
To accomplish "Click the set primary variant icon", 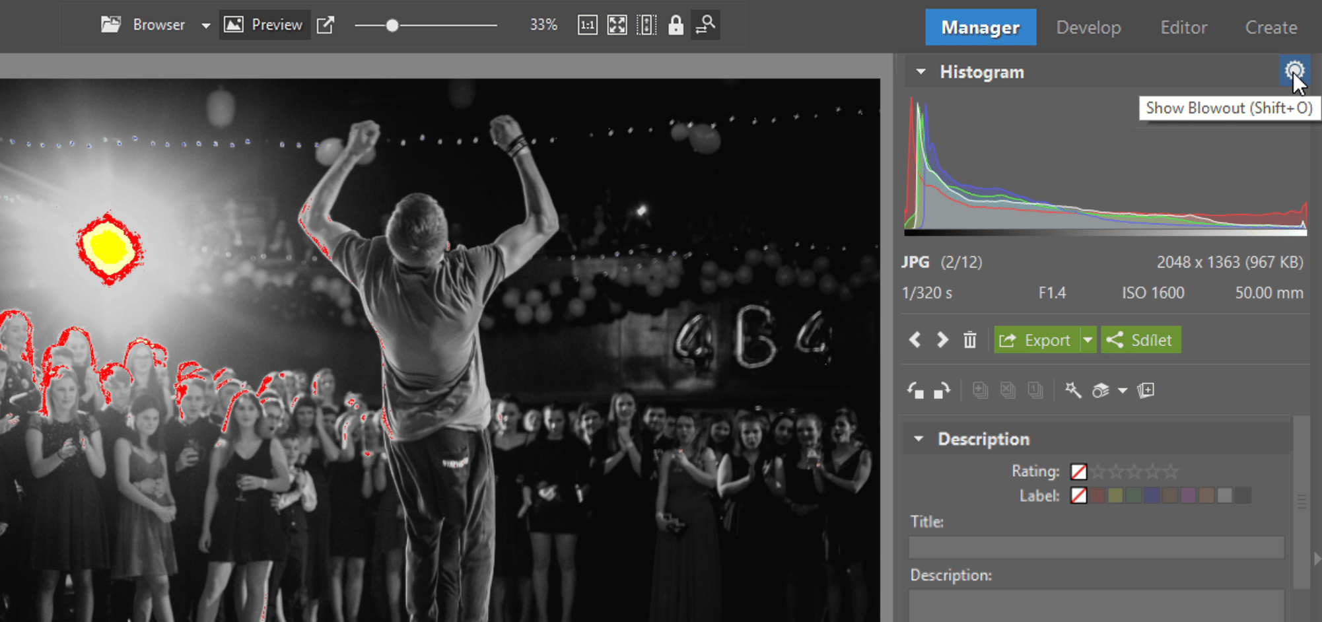I will pyautogui.click(x=1035, y=391).
